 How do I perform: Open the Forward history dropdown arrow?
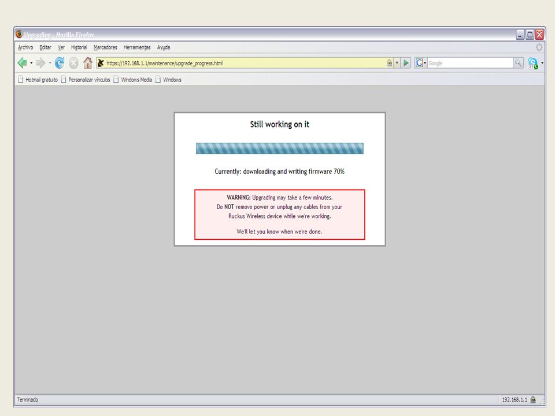(x=50, y=63)
